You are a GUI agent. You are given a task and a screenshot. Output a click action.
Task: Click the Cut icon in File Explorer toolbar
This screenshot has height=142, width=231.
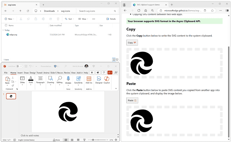[x=21, y=19]
